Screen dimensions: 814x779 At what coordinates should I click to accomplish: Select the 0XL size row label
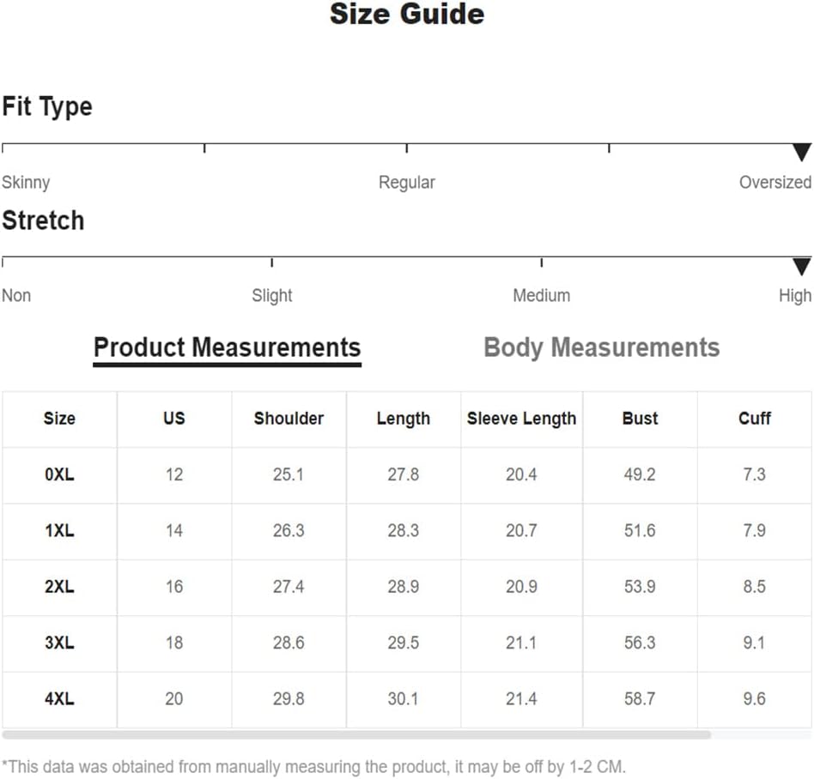(x=59, y=474)
